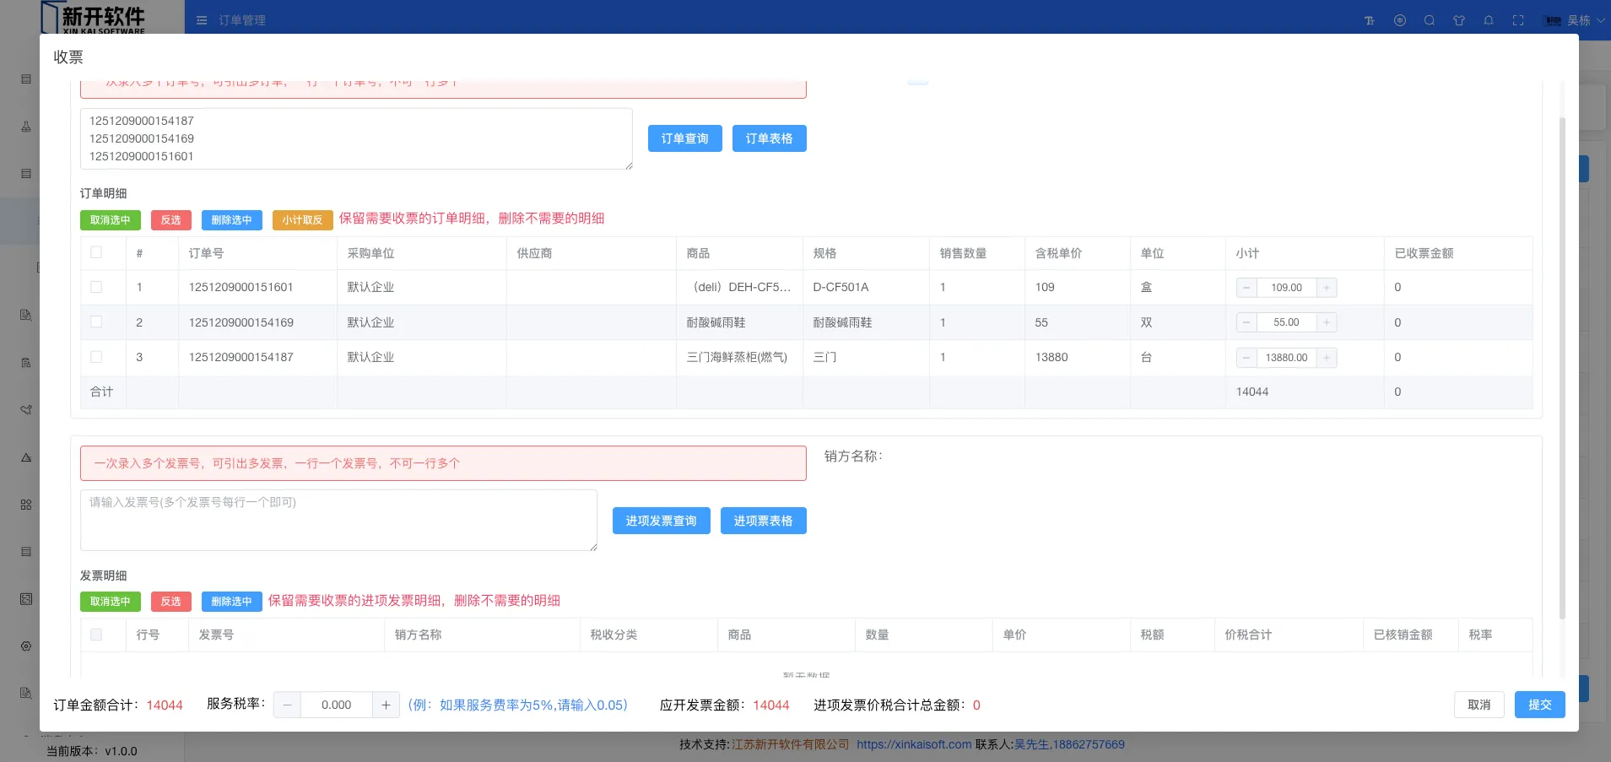
Task: Click the theme shirt icon in header
Action: tap(1459, 20)
